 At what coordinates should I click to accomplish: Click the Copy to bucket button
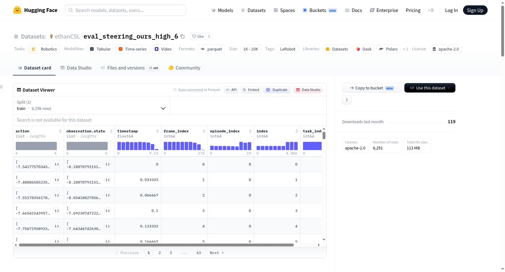click(x=372, y=88)
